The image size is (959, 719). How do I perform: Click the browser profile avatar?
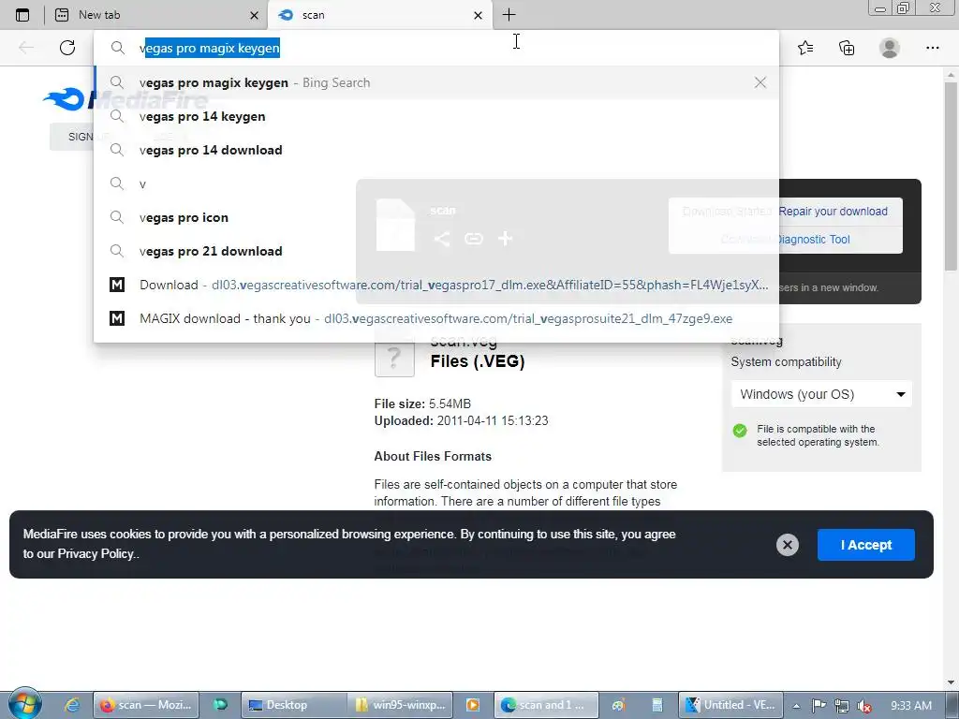pos(890,48)
